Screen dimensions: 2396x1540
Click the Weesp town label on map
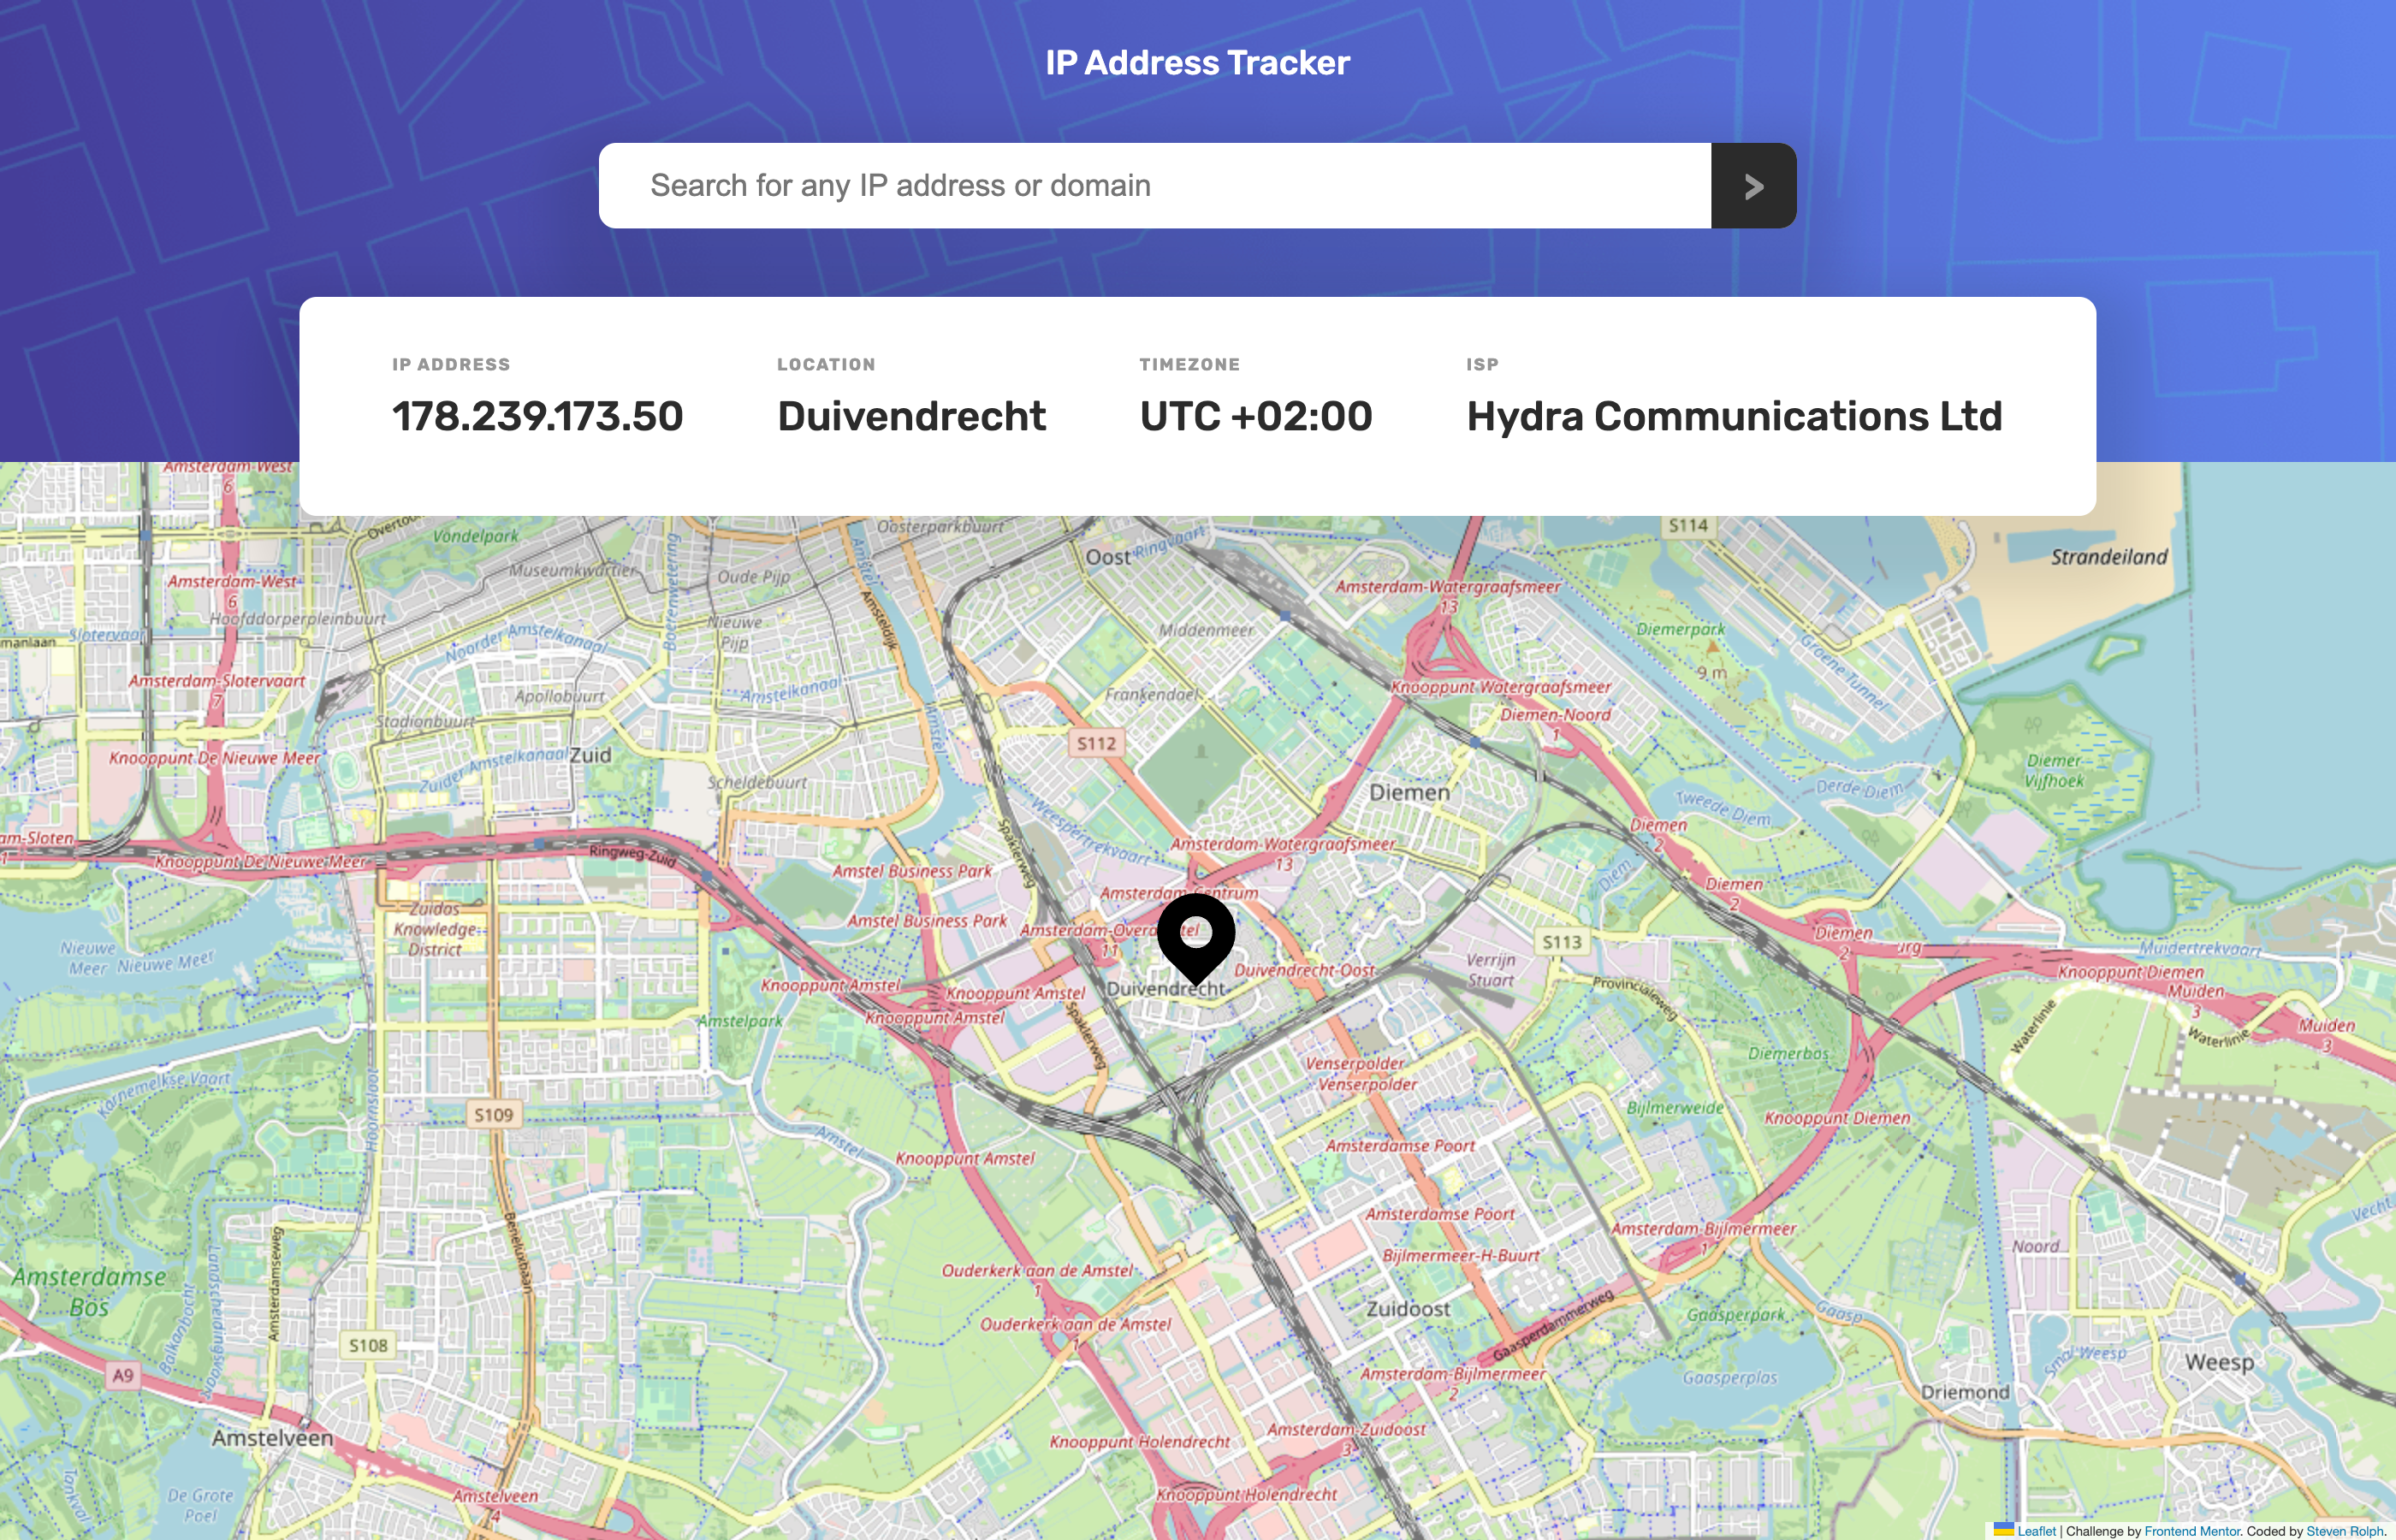pos(2219,1362)
